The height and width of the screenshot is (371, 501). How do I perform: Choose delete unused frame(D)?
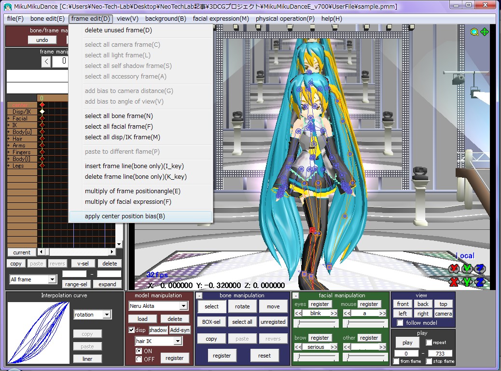[140, 30]
